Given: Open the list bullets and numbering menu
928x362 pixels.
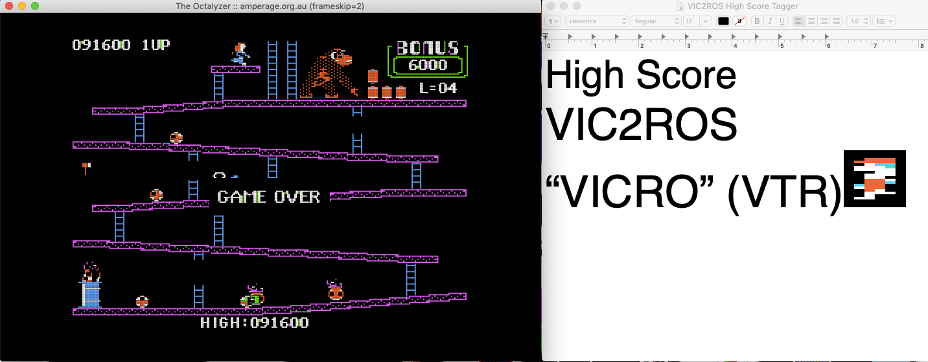Looking at the screenshot, I should [884, 21].
